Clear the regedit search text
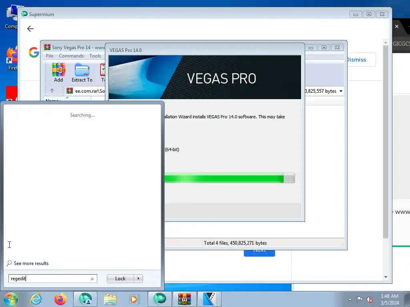This screenshot has height=307, width=410. [92, 279]
